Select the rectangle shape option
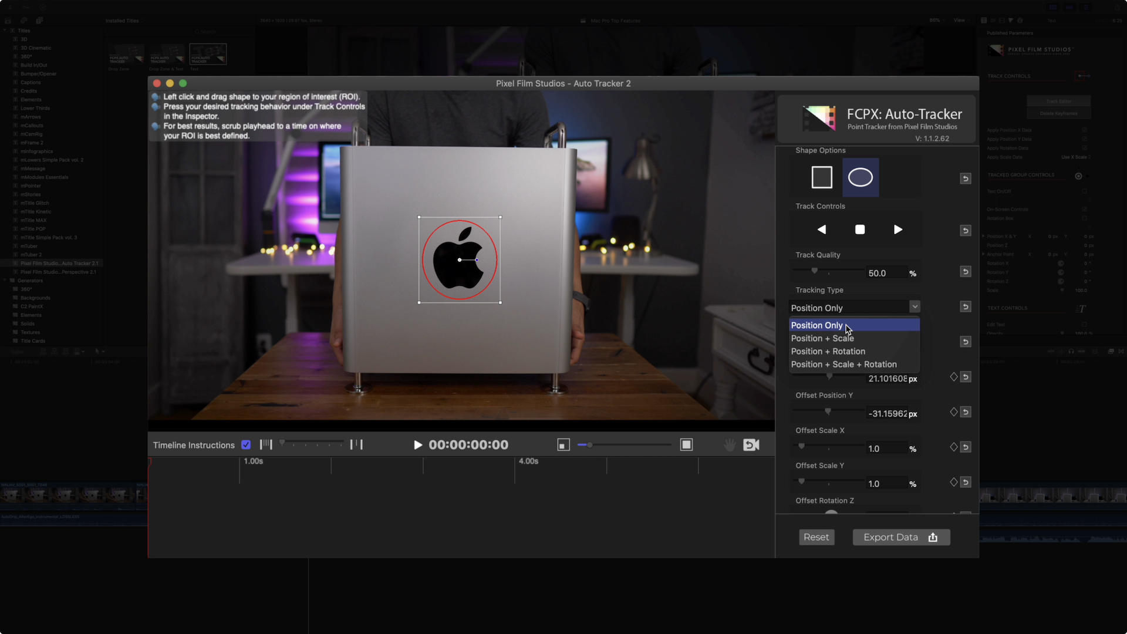The image size is (1127, 634). click(x=822, y=177)
